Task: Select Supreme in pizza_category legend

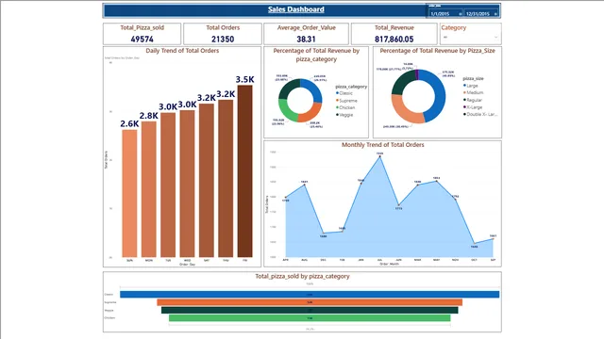Action: point(346,101)
